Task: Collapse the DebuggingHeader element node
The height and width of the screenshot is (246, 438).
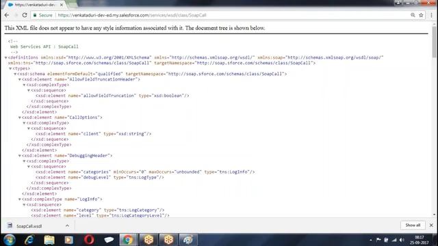Action: tap(20, 156)
